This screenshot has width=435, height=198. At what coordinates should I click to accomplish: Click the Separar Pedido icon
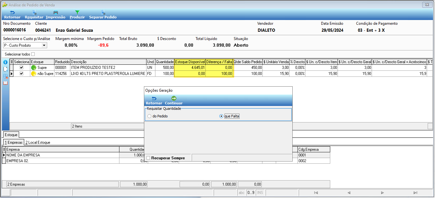pos(103,13)
